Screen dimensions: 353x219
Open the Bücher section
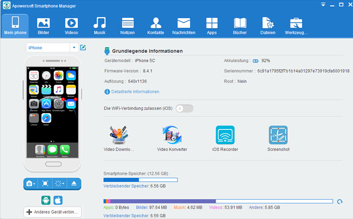click(240, 26)
